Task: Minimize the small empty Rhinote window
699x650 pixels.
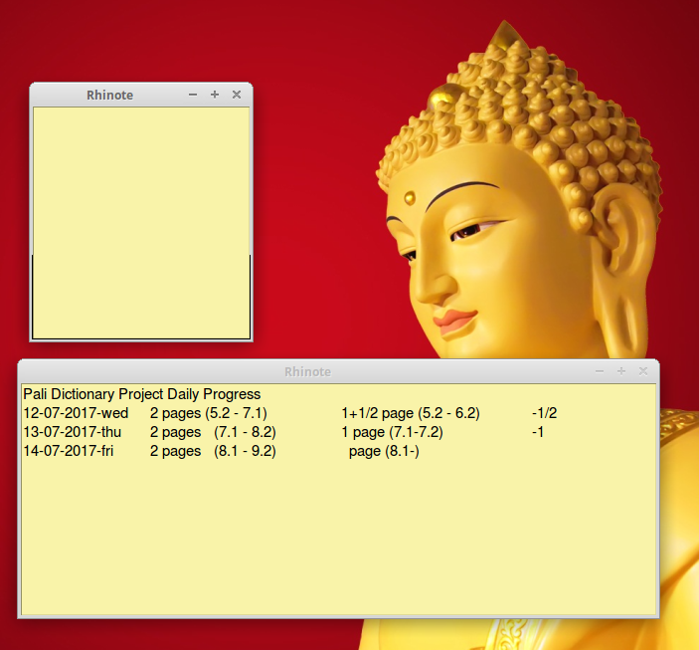Action: point(193,95)
